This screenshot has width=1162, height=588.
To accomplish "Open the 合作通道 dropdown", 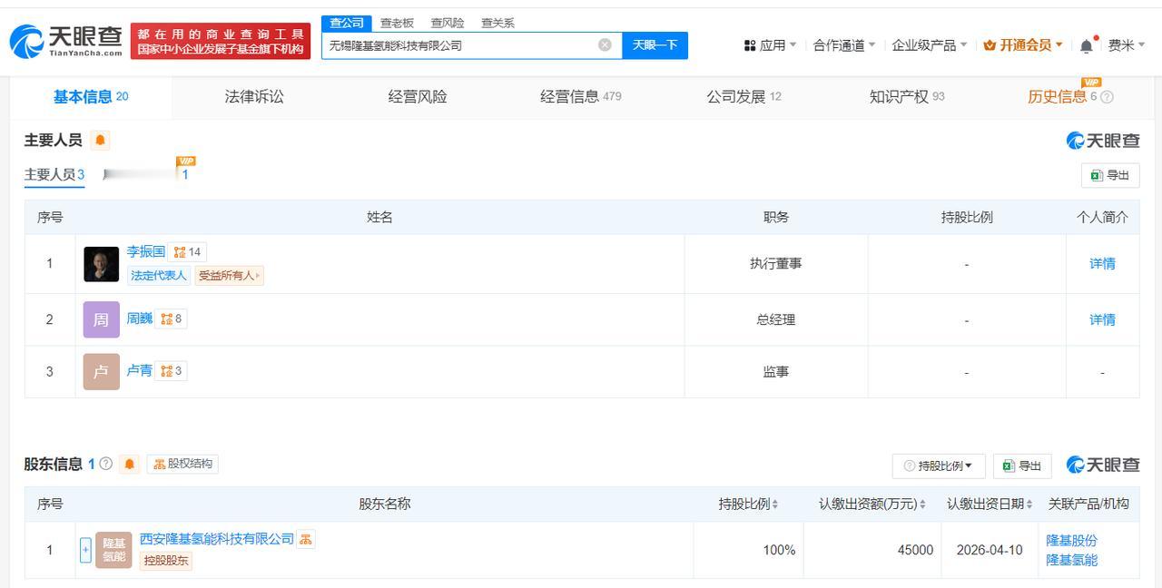I will [x=844, y=45].
